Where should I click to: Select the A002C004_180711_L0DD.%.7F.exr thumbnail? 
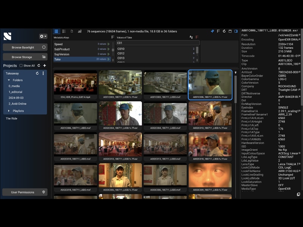point(120,116)
